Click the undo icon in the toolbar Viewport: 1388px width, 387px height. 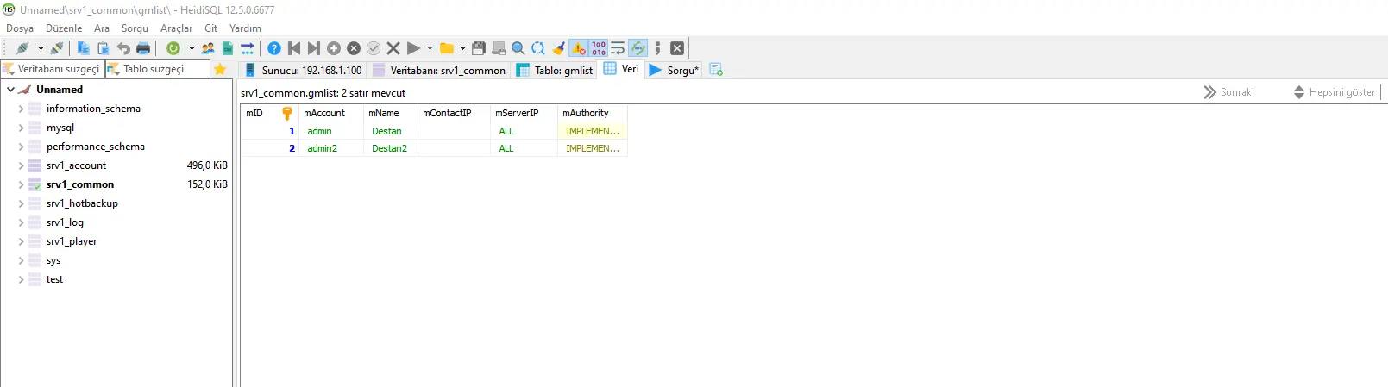123,48
